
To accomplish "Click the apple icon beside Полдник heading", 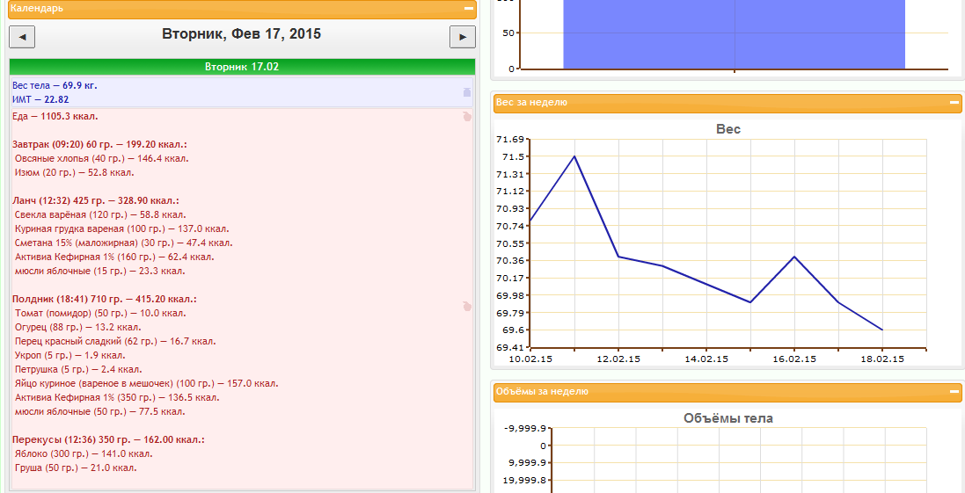I will click(x=466, y=306).
